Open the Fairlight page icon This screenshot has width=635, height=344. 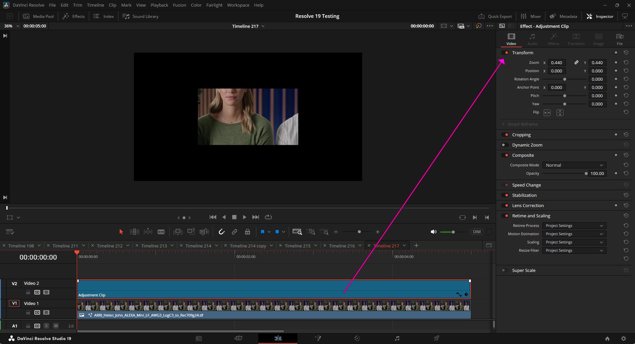tap(397, 338)
